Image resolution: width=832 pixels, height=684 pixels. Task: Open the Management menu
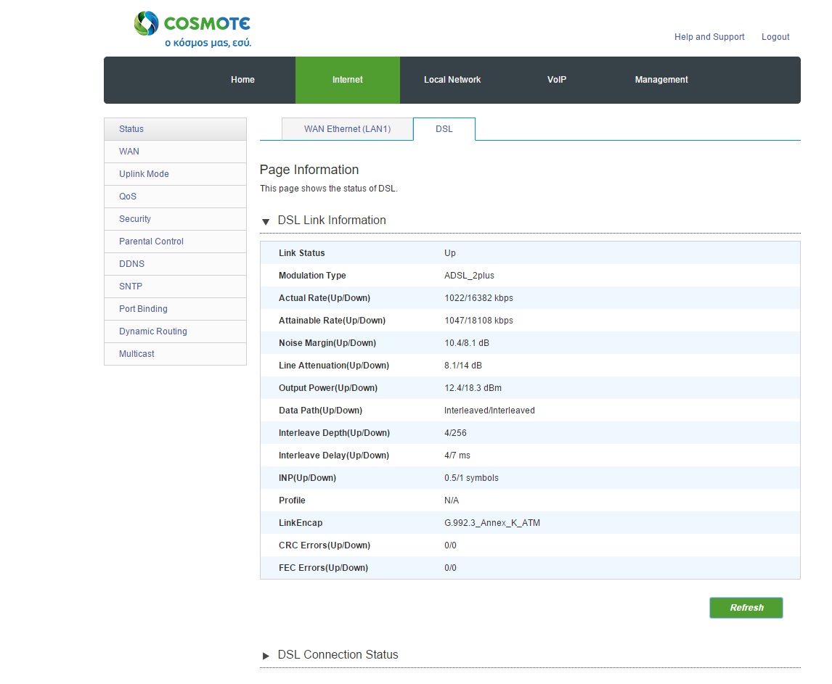(661, 80)
